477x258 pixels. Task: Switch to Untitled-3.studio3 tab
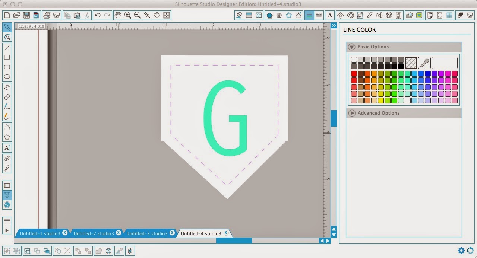click(147, 234)
